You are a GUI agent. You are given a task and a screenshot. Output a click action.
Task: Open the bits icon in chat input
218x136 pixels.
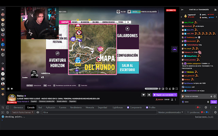[x=211, y=96]
